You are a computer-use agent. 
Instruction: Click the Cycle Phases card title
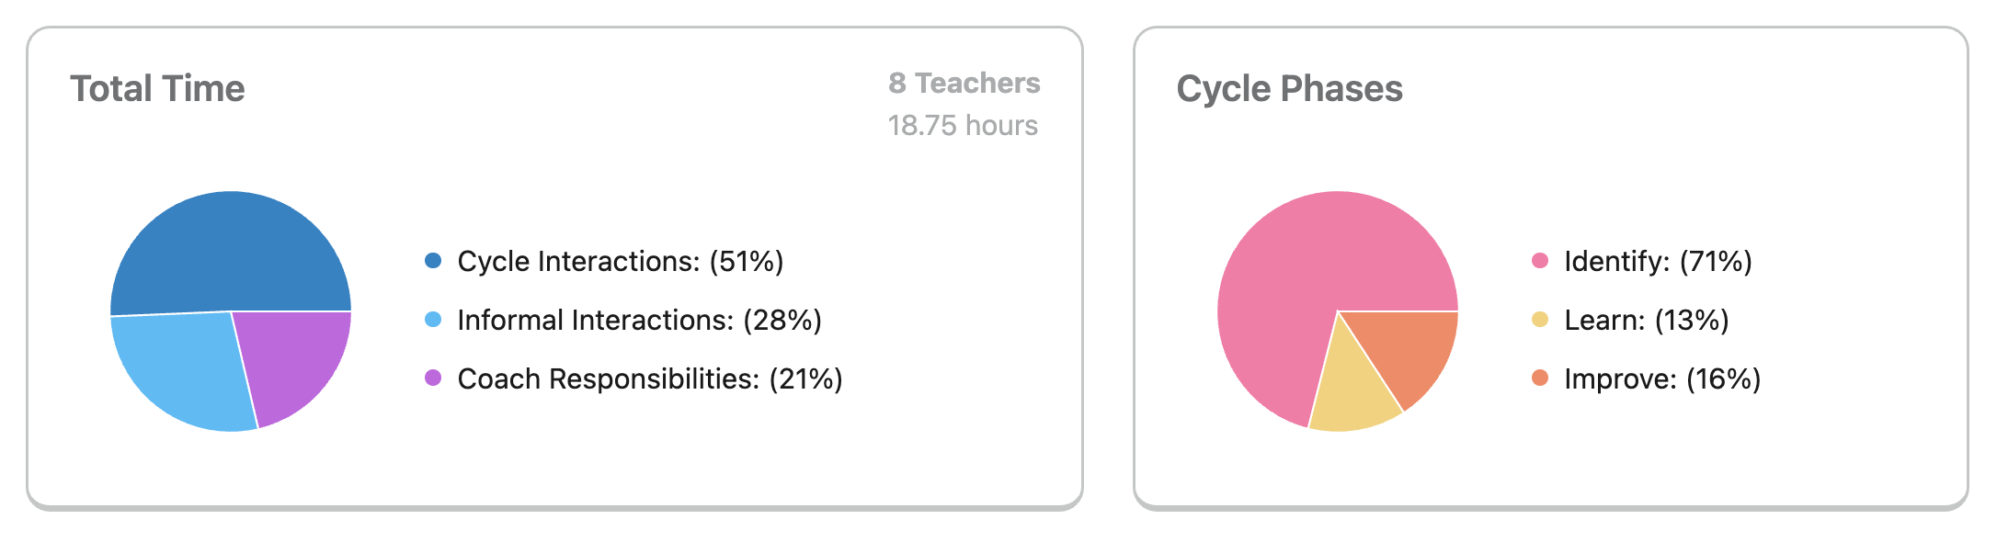pyautogui.click(x=1290, y=89)
